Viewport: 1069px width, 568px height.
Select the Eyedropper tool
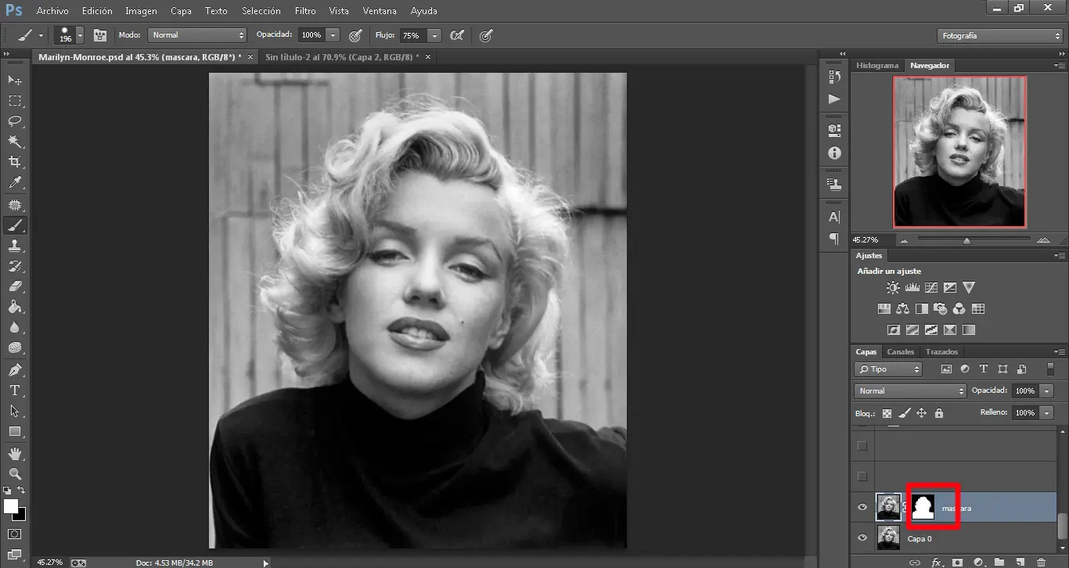(x=15, y=183)
